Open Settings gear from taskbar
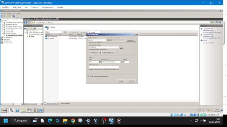Image resolution: width=227 pixels, height=127 pixels. click(x=88, y=121)
